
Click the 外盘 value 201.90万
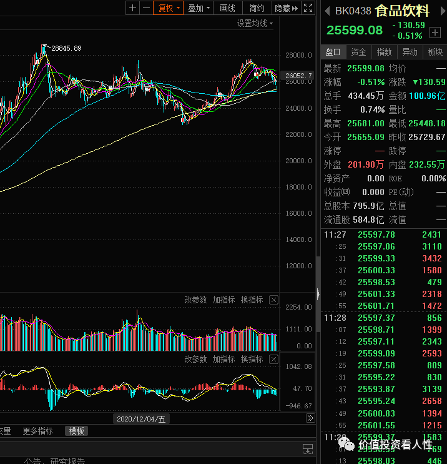click(x=366, y=164)
